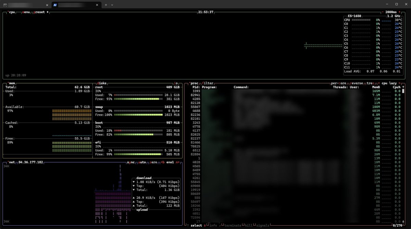
Task: Select previous sort column left arrow
Action: (x=379, y=83)
